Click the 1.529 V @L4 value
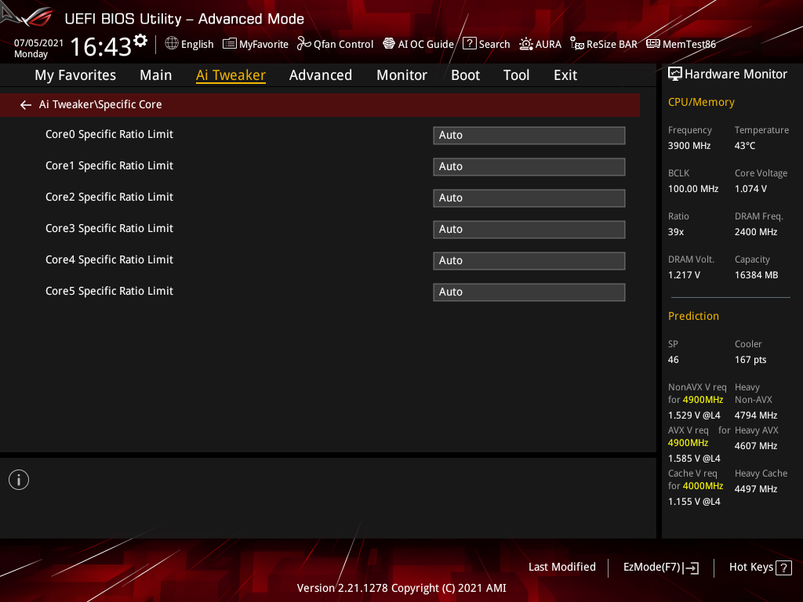The height and width of the screenshot is (602, 803). click(694, 415)
